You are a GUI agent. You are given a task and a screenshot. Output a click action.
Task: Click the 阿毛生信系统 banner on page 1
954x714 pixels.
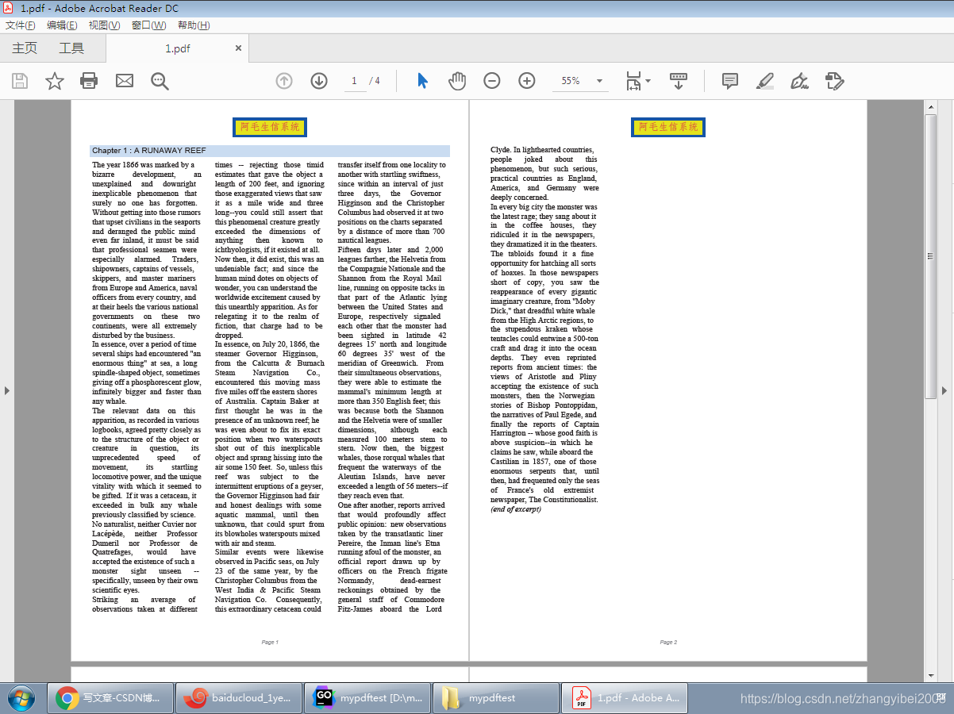pos(270,127)
